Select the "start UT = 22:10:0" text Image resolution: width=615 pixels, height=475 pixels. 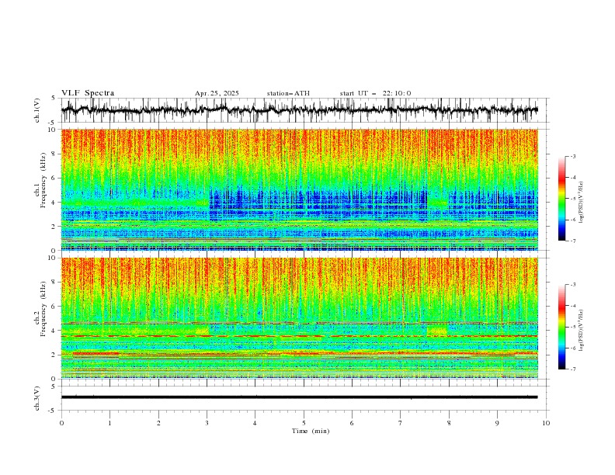coord(375,93)
